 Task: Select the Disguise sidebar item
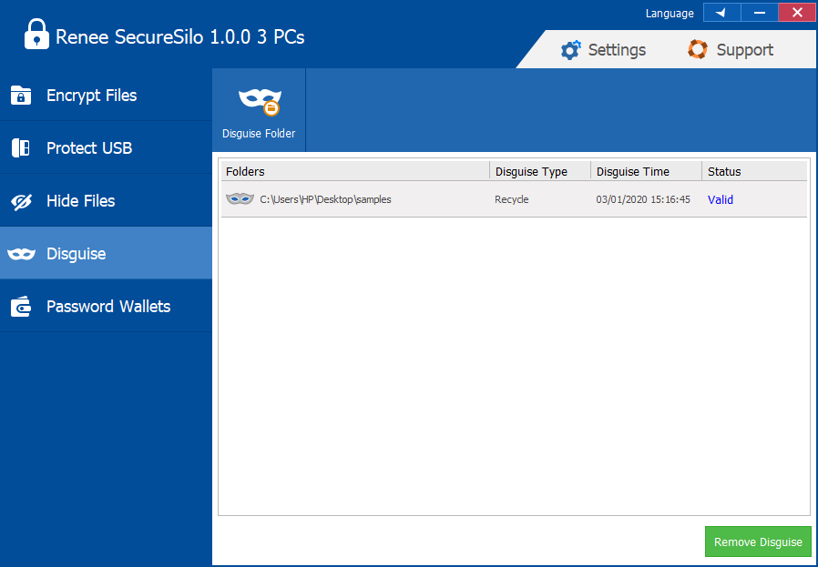106,253
